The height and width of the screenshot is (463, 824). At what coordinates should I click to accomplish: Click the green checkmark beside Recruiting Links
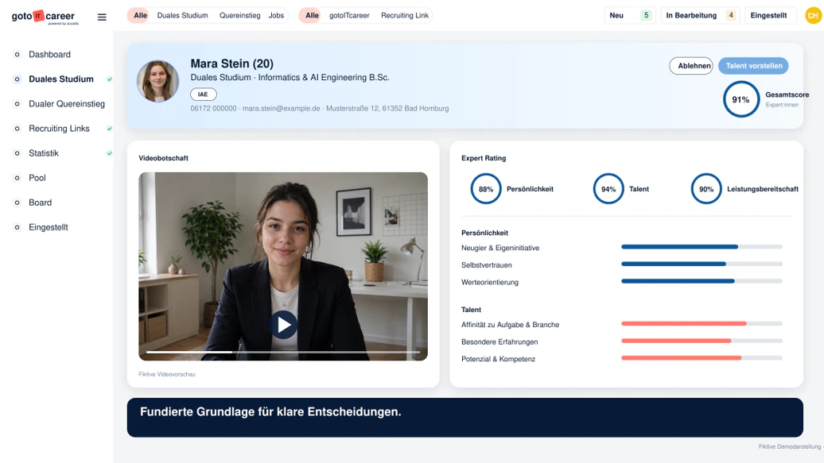point(109,129)
